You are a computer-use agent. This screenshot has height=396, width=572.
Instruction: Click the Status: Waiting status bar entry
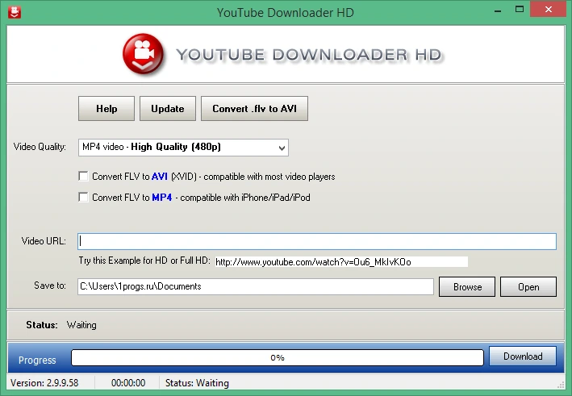click(x=197, y=383)
